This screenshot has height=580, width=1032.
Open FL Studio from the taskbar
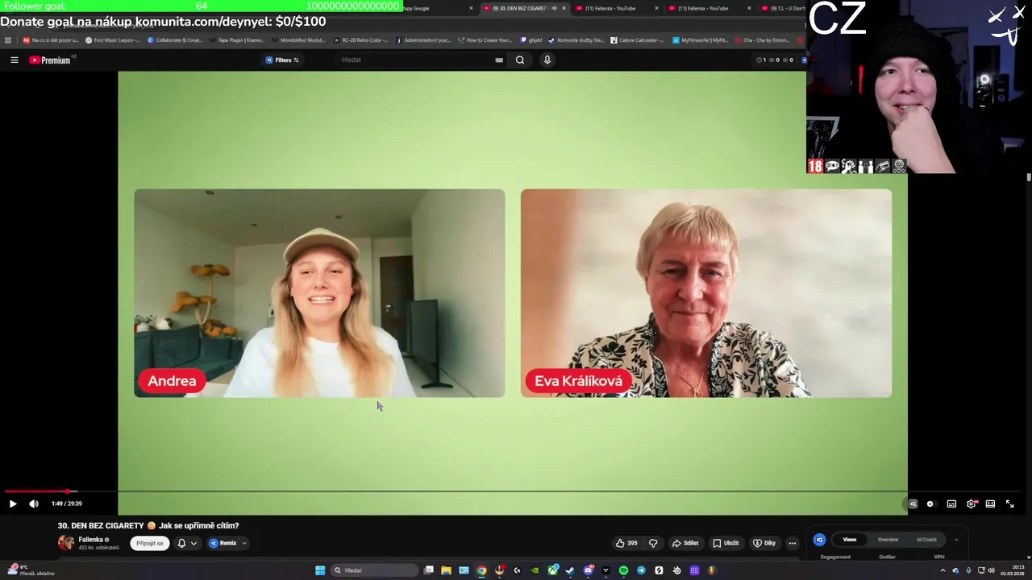712,570
